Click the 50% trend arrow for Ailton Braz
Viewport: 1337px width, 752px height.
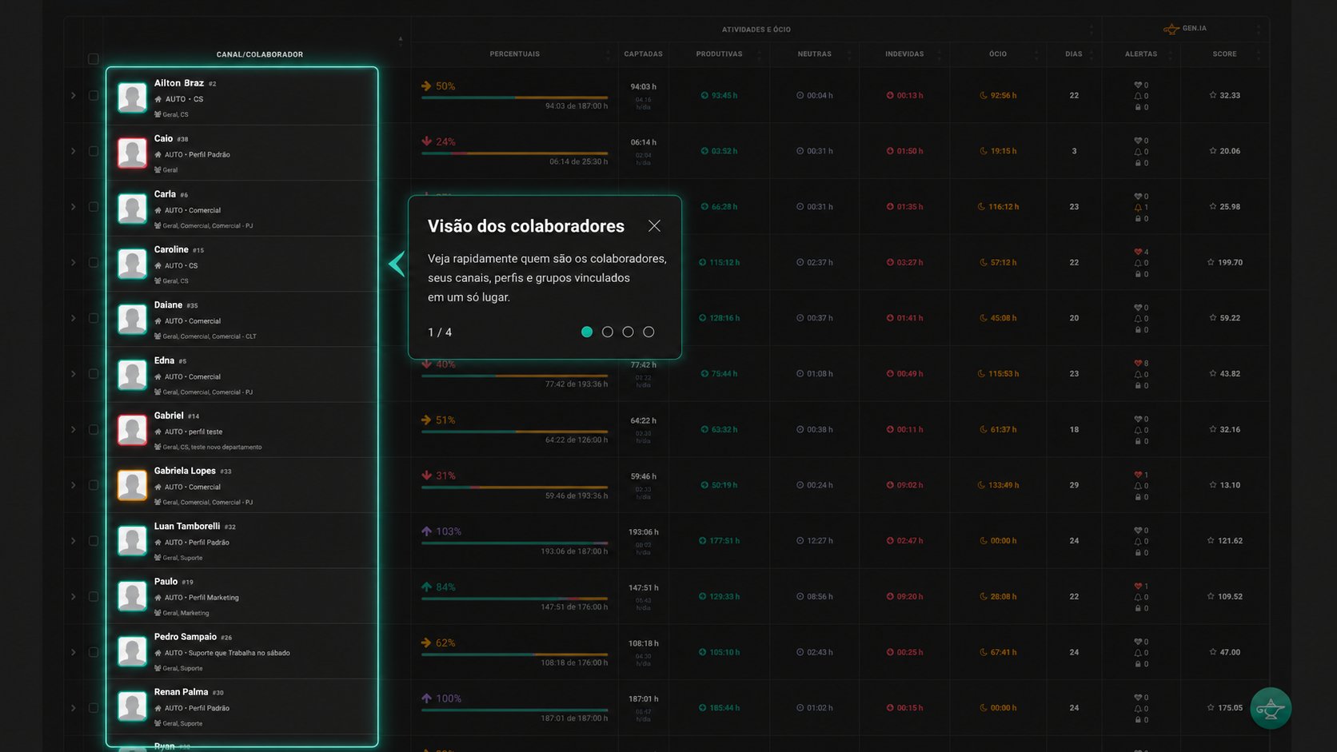pos(426,86)
